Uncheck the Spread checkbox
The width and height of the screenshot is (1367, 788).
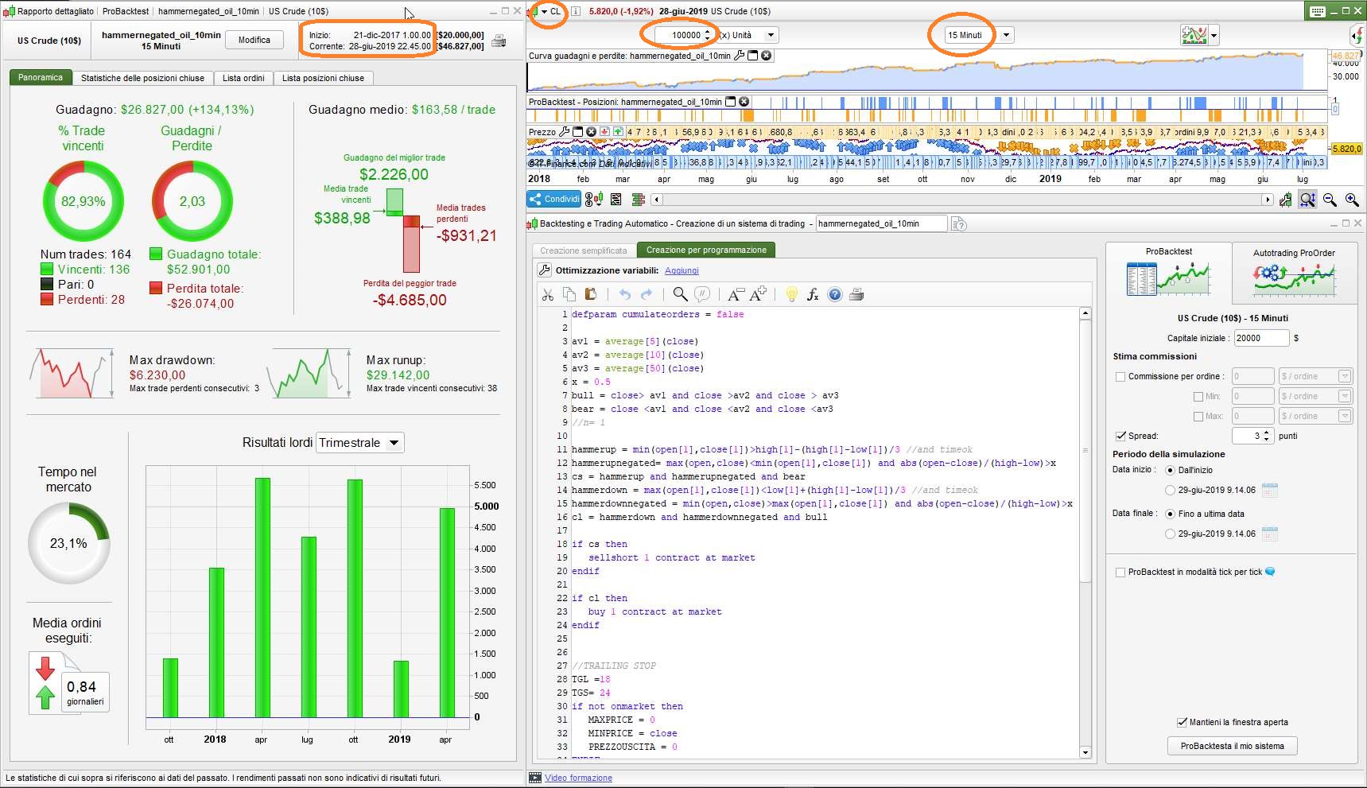click(1120, 436)
